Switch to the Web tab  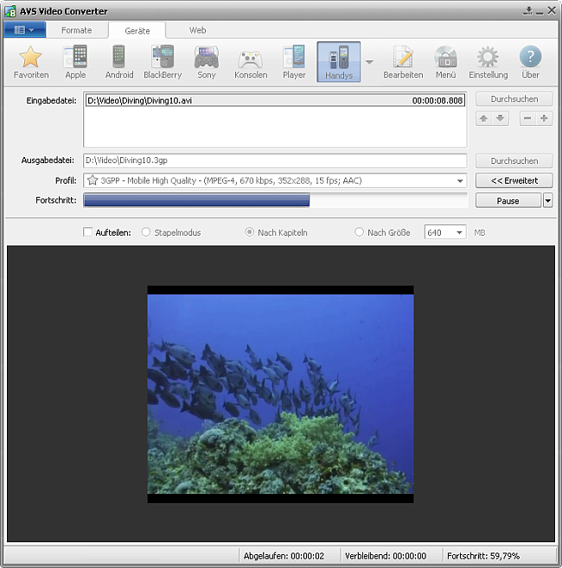coord(197,30)
